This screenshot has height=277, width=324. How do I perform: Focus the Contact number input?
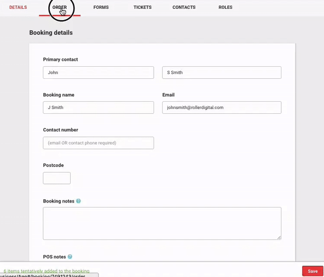tap(99, 143)
